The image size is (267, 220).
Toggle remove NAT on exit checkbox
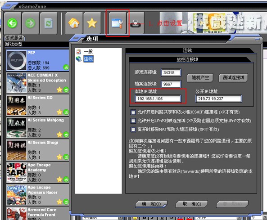point(133,129)
